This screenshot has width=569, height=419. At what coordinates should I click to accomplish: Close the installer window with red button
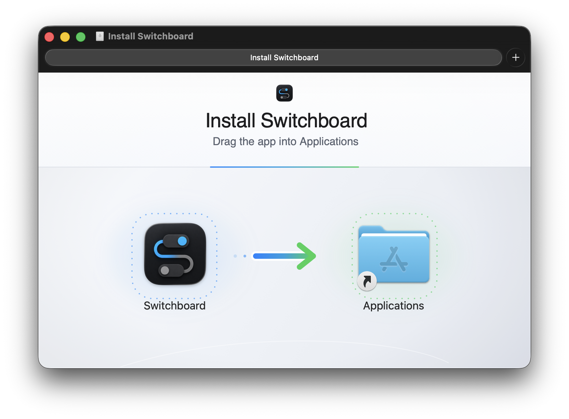[49, 37]
